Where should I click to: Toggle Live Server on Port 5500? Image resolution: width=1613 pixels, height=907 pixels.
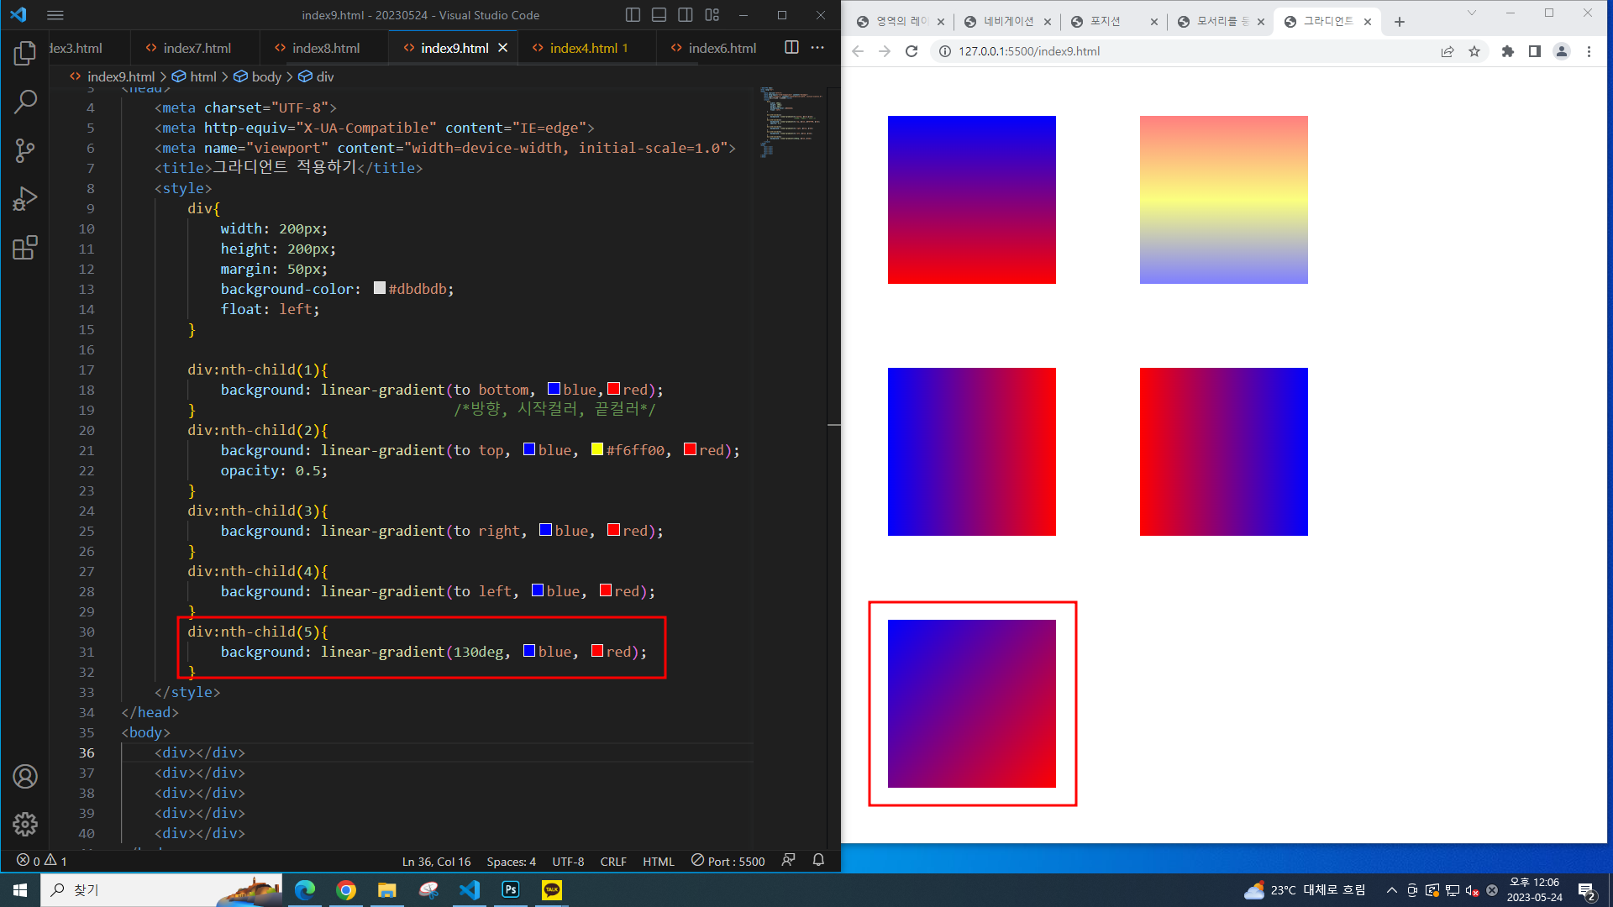pyautogui.click(x=728, y=861)
